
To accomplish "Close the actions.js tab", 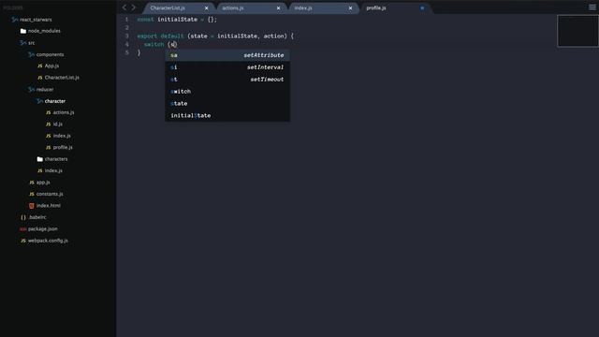I will point(278,8).
